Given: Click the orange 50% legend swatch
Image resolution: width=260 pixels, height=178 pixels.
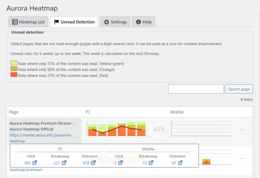Looking at the screenshot, I should pos(14,69).
